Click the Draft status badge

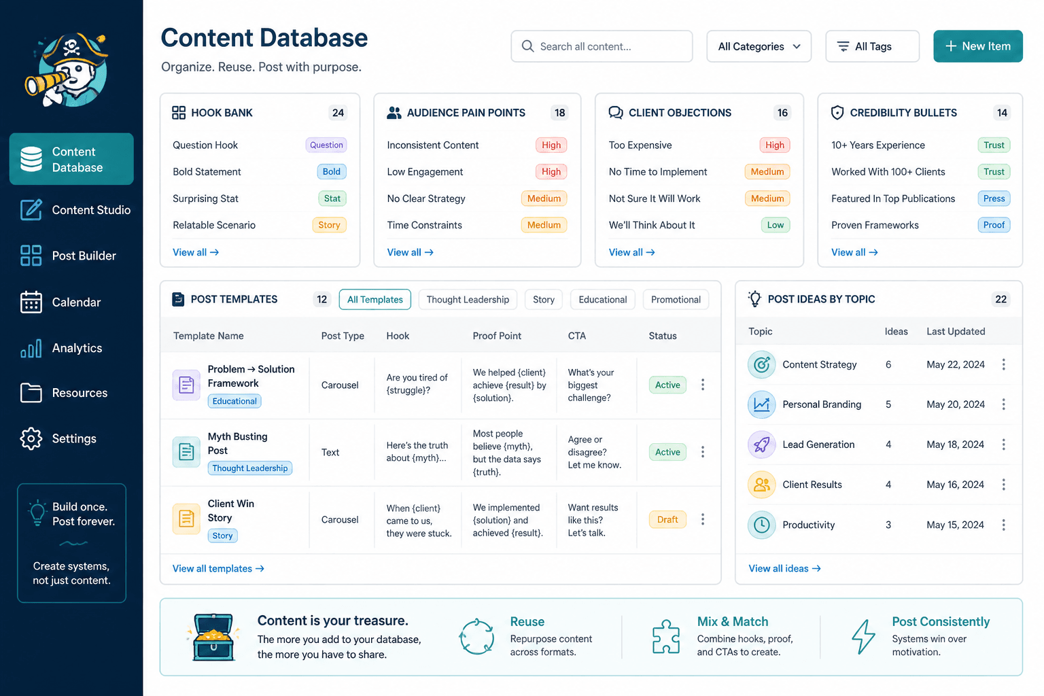click(x=667, y=519)
